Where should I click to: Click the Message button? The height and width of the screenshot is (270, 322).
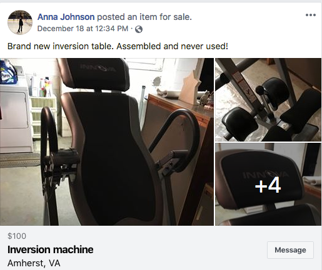click(290, 250)
